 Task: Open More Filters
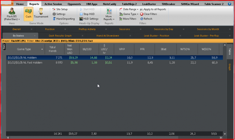click(x=128, y=19)
